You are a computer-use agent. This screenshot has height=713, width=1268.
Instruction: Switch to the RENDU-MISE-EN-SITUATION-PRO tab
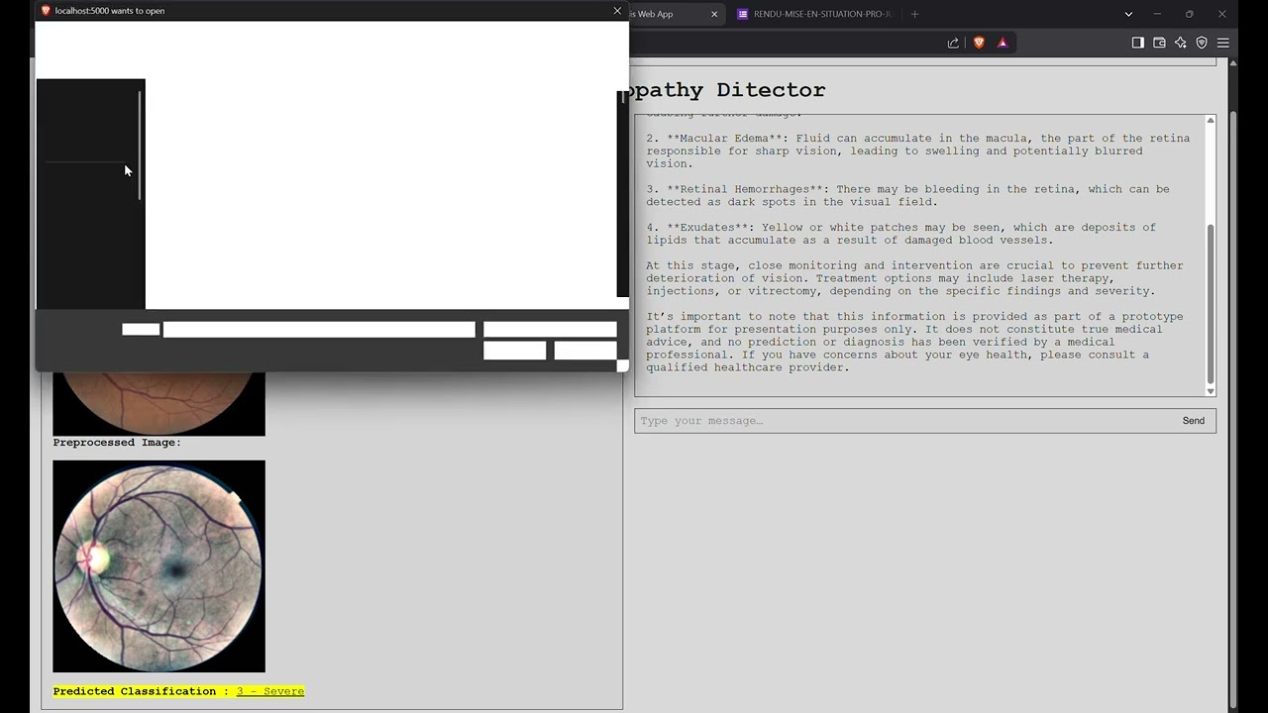pyautogui.click(x=812, y=14)
